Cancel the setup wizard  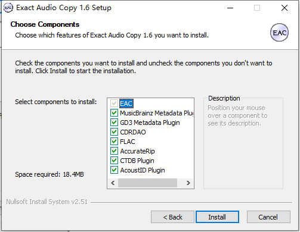click(x=268, y=217)
